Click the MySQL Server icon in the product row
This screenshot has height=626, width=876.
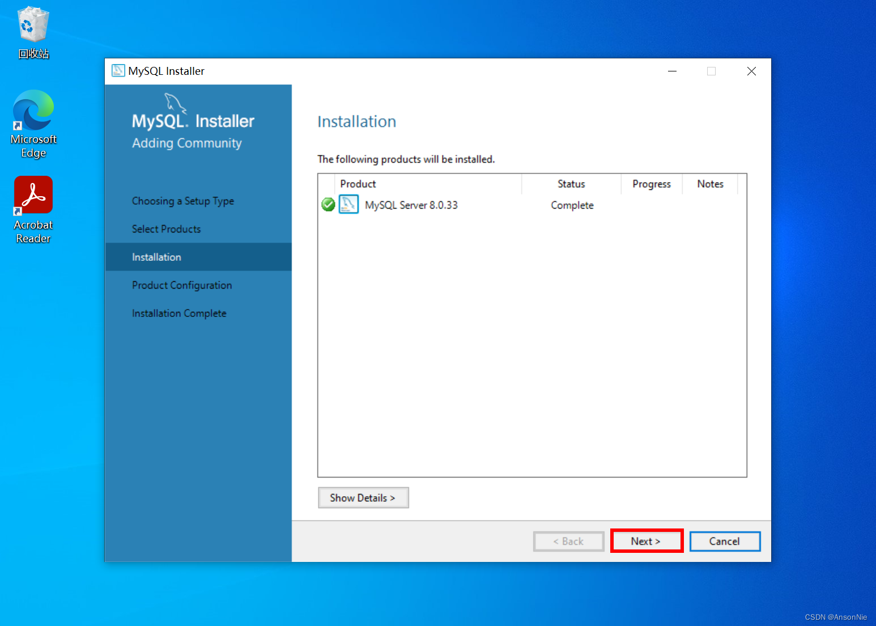click(x=348, y=204)
